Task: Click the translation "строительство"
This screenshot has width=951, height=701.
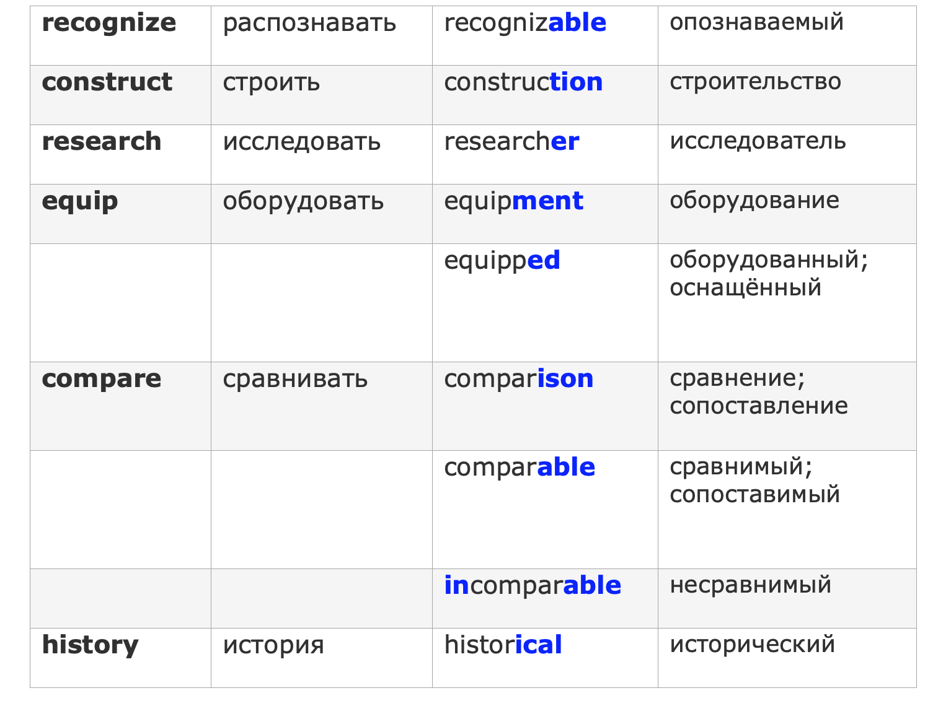Action: (x=755, y=82)
